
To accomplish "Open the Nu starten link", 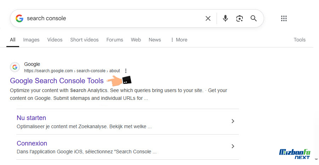I will coord(31,118).
